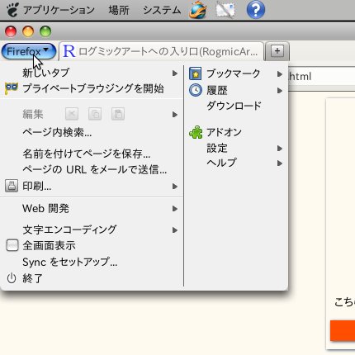Click the GNOME foot logo icon

coord(12,10)
